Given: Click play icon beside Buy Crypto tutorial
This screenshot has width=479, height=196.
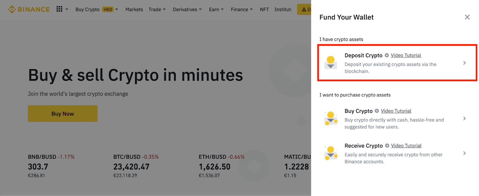Looking at the screenshot, I should 377,111.
